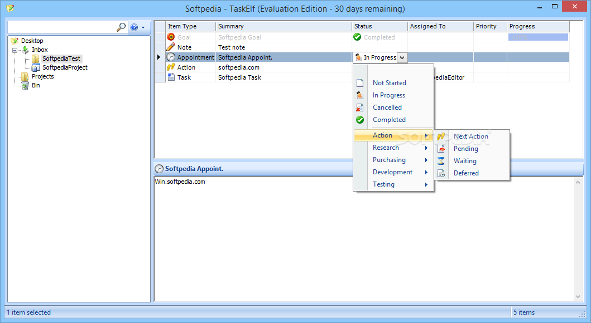Click the Goal row target icon
Screen dimensions: 591x323
coord(171,37)
